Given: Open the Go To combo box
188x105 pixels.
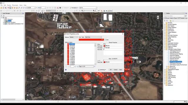Looking at the screenshot, I should [x=88, y=8].
